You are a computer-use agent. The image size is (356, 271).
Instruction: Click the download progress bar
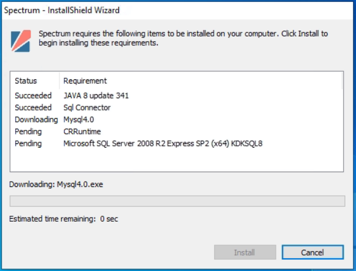tap(177, 201)
